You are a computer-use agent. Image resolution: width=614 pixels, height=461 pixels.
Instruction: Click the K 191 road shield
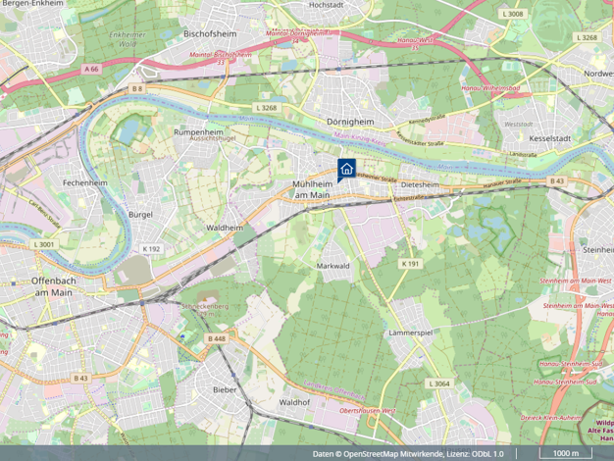tap(410, 264)
